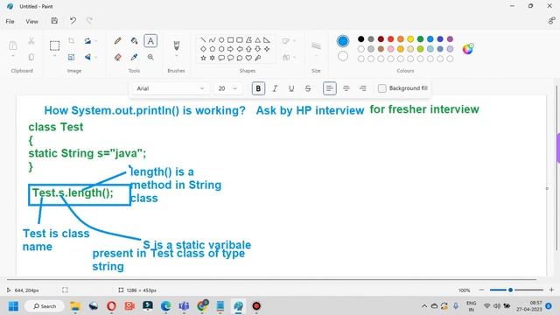The width and height of the screenshot is (560, 315).
Task: Choose the heart shape
Action: (248, 58)
